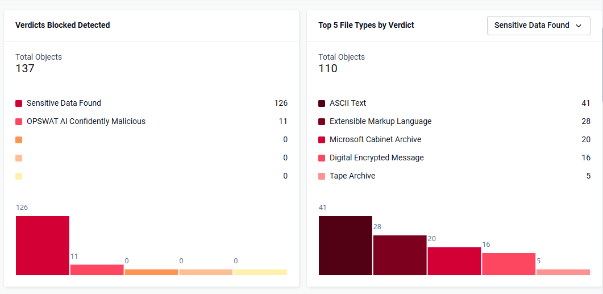Image resolution: width=603 pixels, height=294 pixels.
Task: Click the Extensible Markup Language legend swatch
Action: point(322,122)
